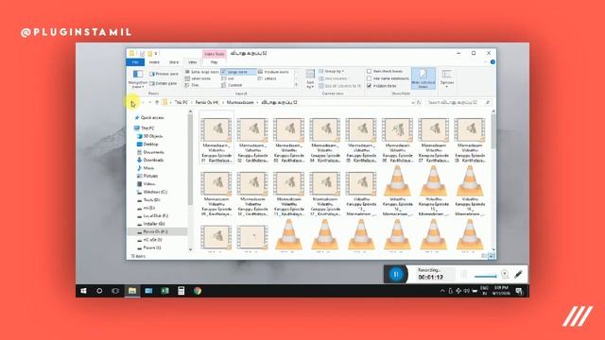Switch to the Home ribbon tab
Image resolution: width=605 pixels, height=340 pixels.
click(154, 62)
